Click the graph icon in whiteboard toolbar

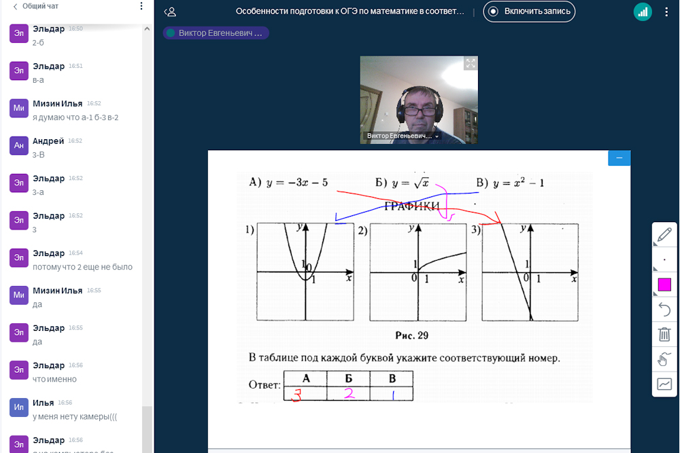coord(664,384)
